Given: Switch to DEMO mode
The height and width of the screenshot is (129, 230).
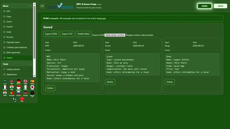Looking at the screenshot, I should 205,6.
